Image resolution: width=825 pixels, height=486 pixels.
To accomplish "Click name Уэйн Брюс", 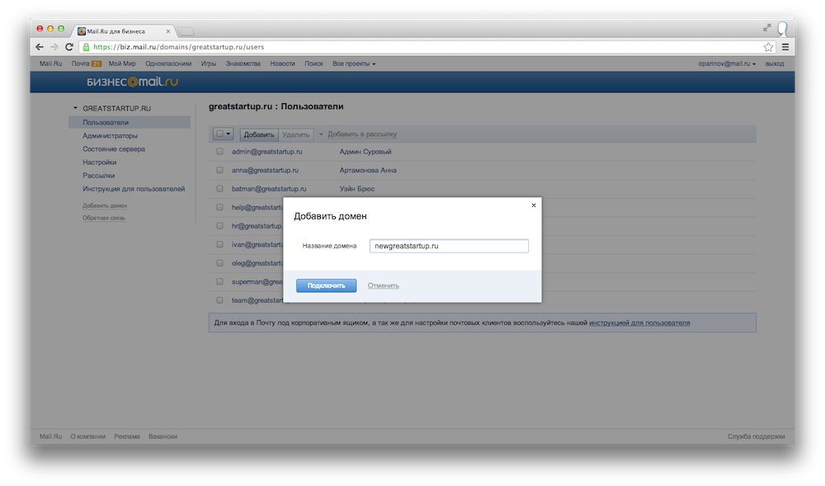I will tap(357, 189).
